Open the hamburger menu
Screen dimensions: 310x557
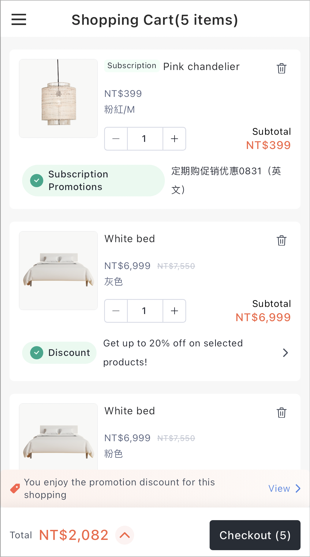pos(19,19)
